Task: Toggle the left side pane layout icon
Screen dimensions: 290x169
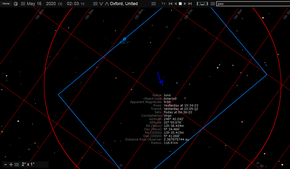Action: coord(198,4)
